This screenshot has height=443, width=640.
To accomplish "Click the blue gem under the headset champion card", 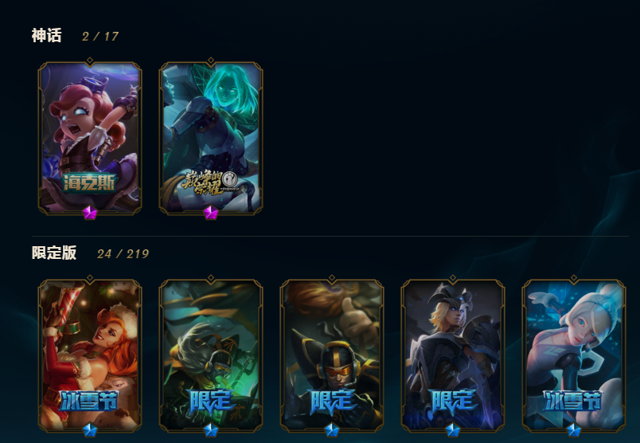I will point(331,430).
